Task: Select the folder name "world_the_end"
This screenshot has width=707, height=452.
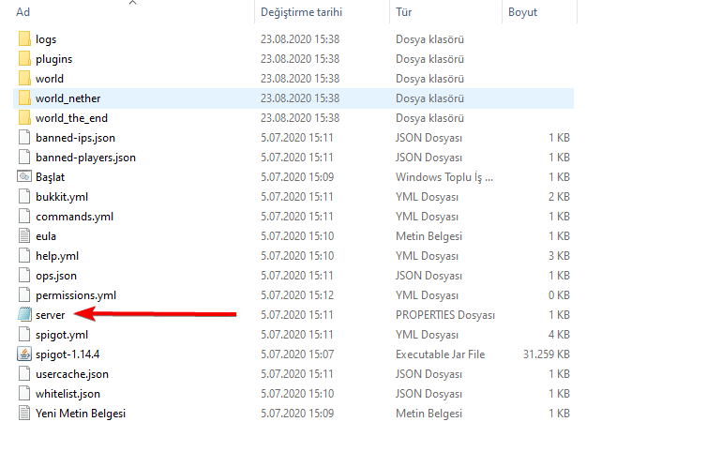Action: [71, 118]
